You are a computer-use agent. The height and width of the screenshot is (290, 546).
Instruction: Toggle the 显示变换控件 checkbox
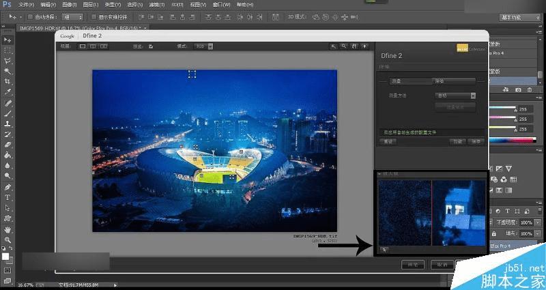pos(94,16)
